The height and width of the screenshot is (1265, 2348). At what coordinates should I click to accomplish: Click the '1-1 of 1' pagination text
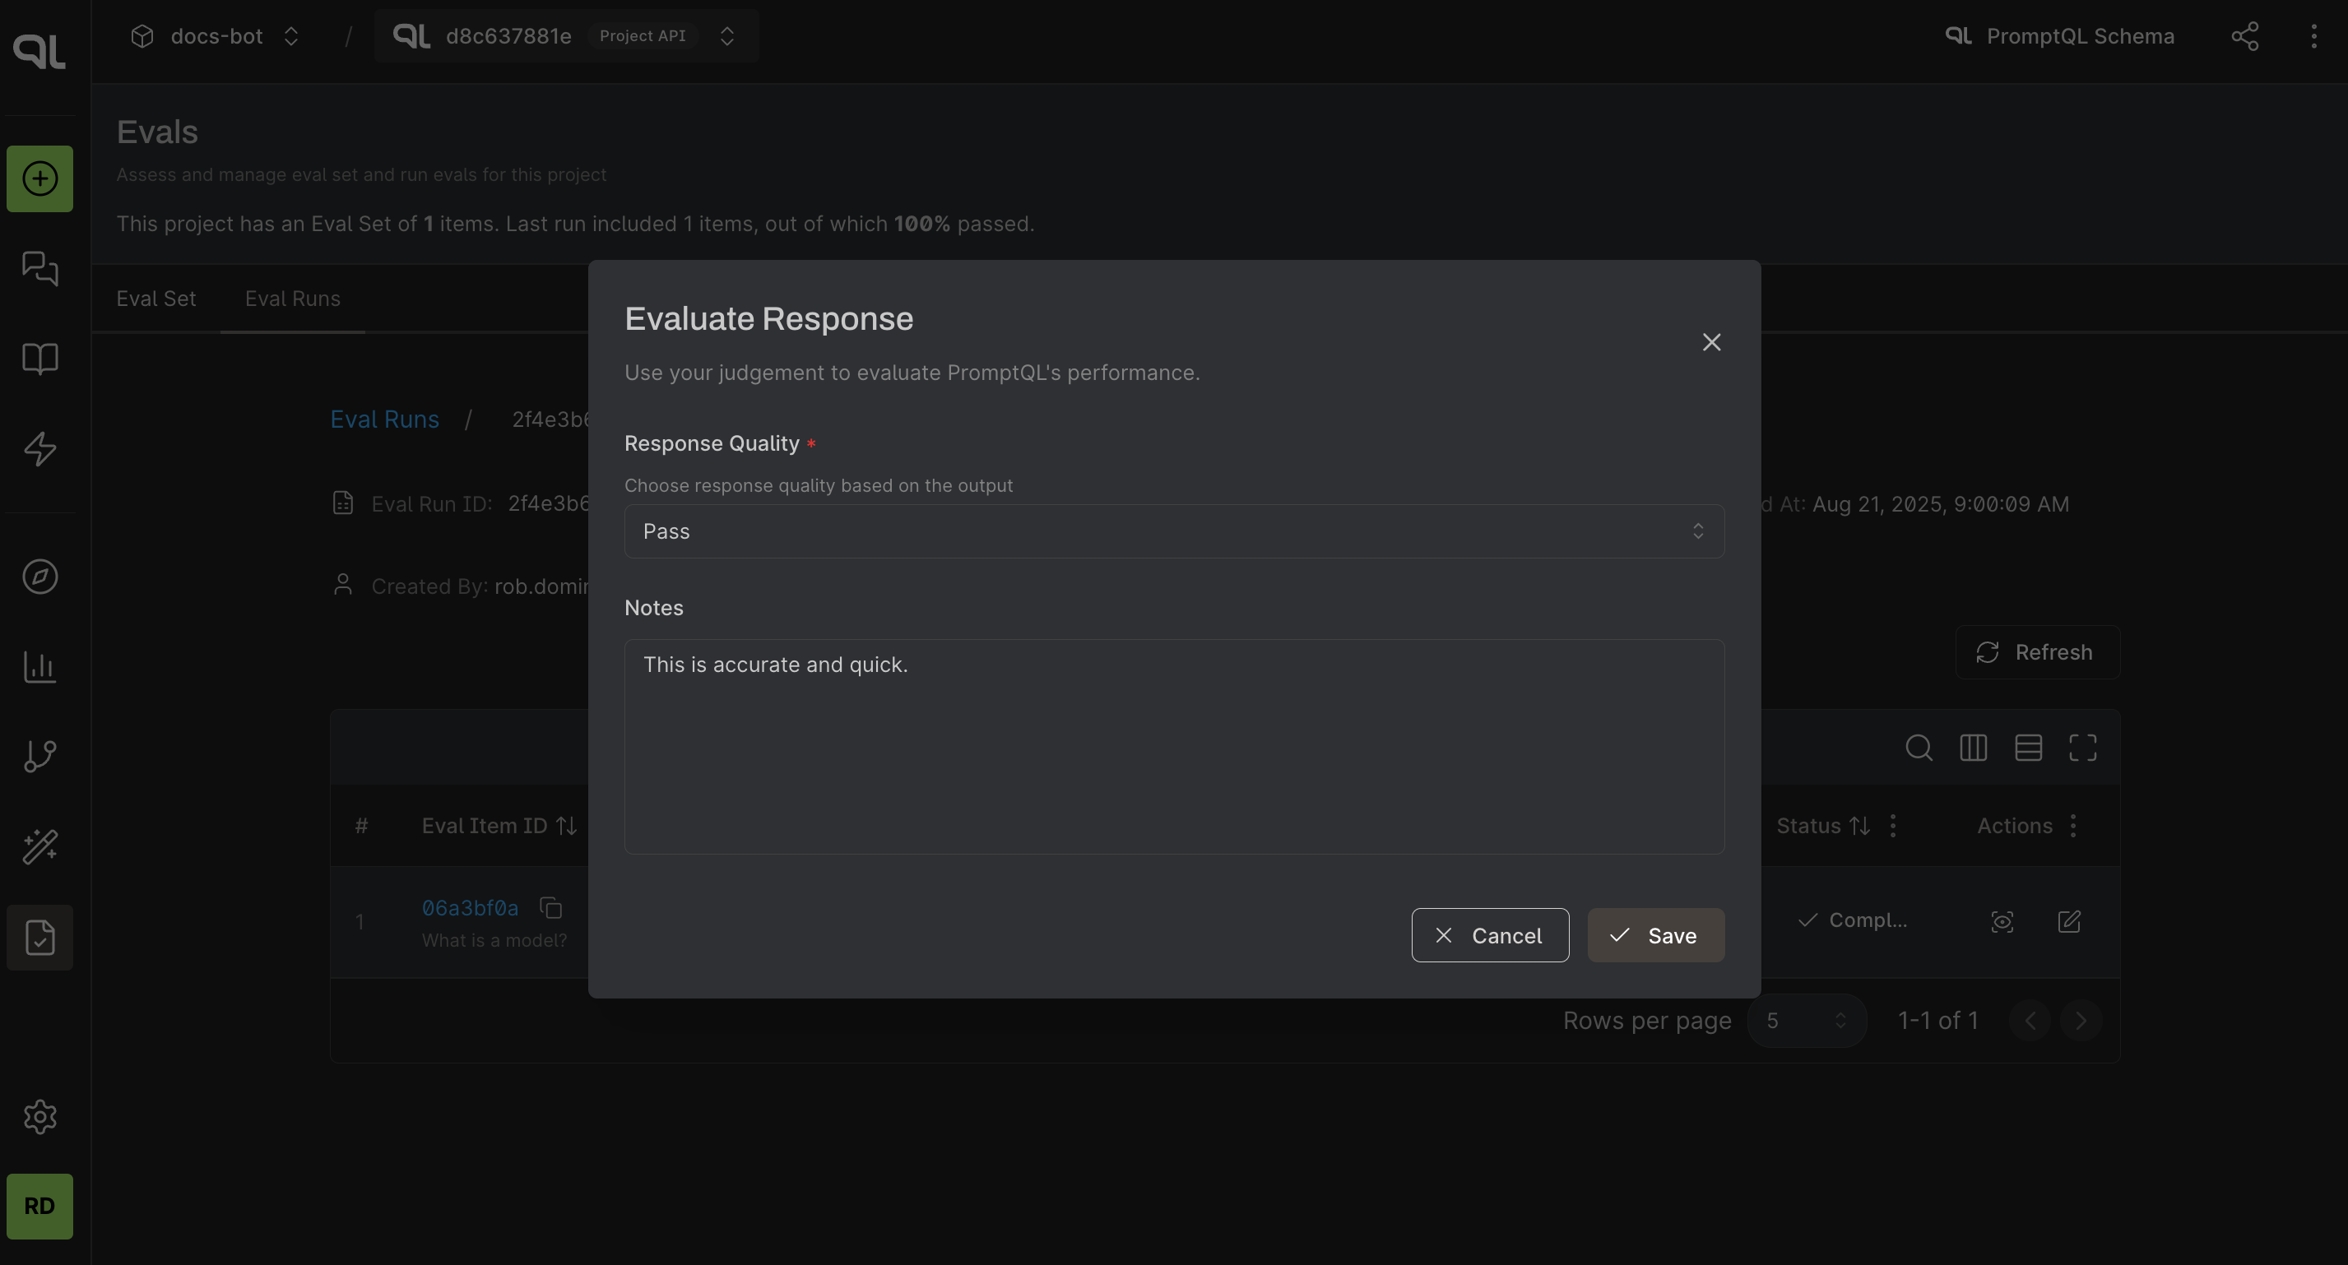tap(1937, 1021)
